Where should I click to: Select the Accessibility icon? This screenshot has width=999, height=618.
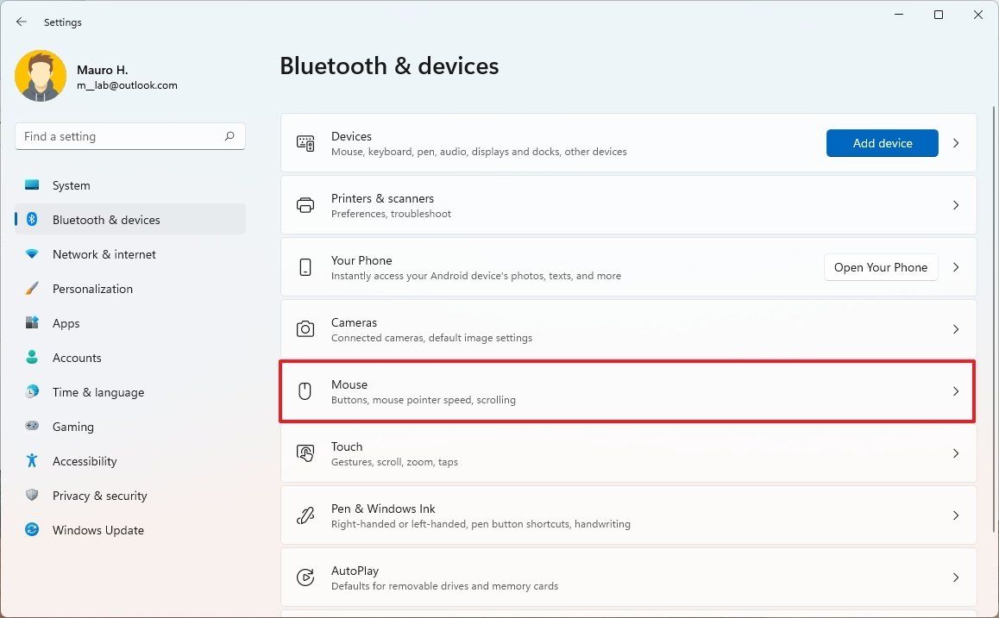point(31,461)
